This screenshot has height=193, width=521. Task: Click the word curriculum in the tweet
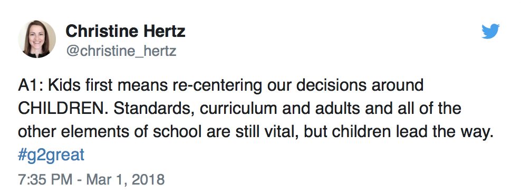238,109
